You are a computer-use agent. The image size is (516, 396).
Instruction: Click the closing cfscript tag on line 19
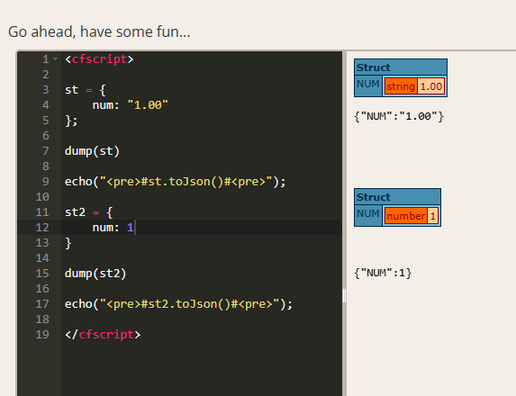click(103, 335)
